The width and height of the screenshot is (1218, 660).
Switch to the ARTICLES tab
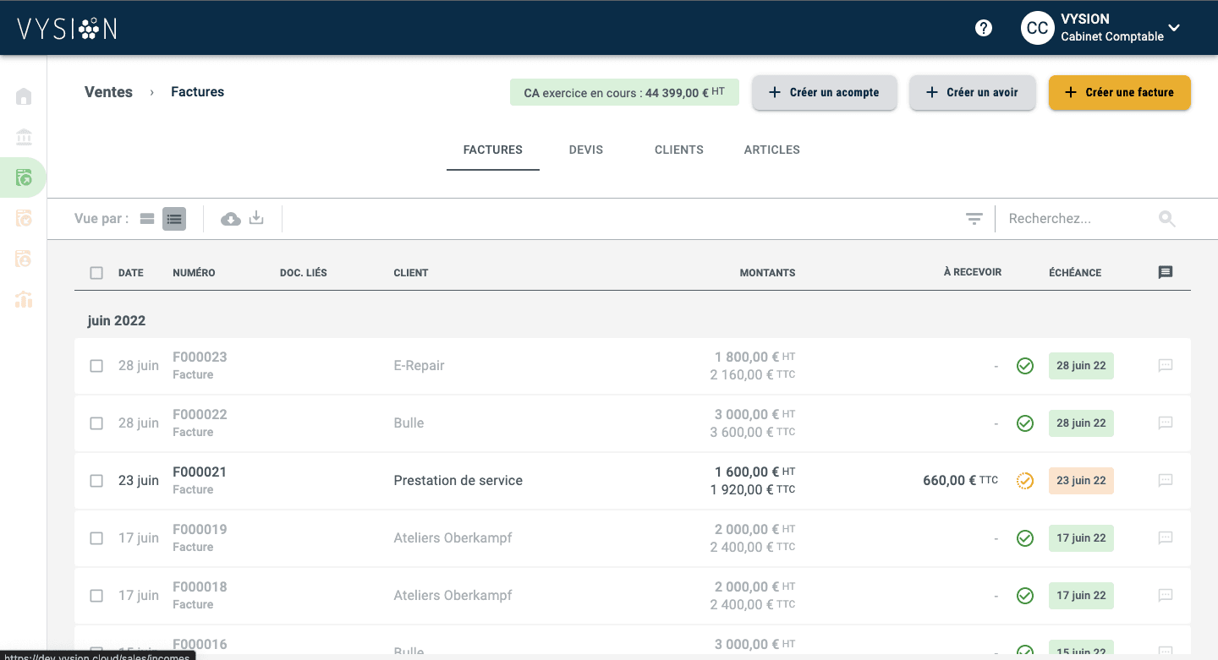click(772, 150)
